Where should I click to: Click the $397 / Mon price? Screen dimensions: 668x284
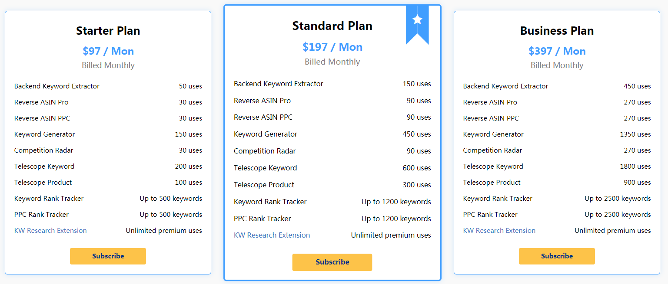coord(557,51)
